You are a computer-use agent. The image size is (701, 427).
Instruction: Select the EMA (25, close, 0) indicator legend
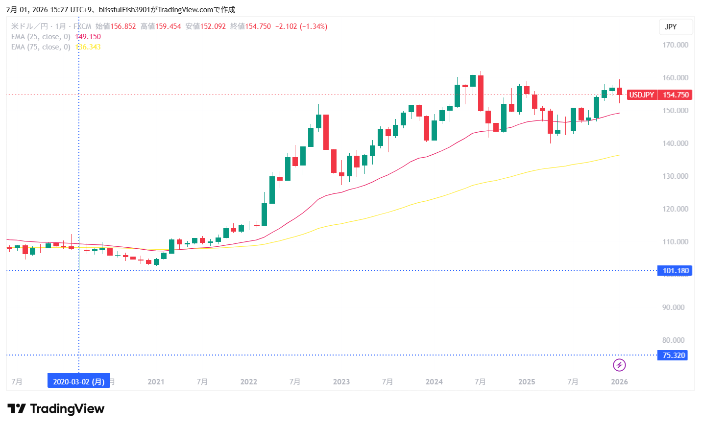41,37
